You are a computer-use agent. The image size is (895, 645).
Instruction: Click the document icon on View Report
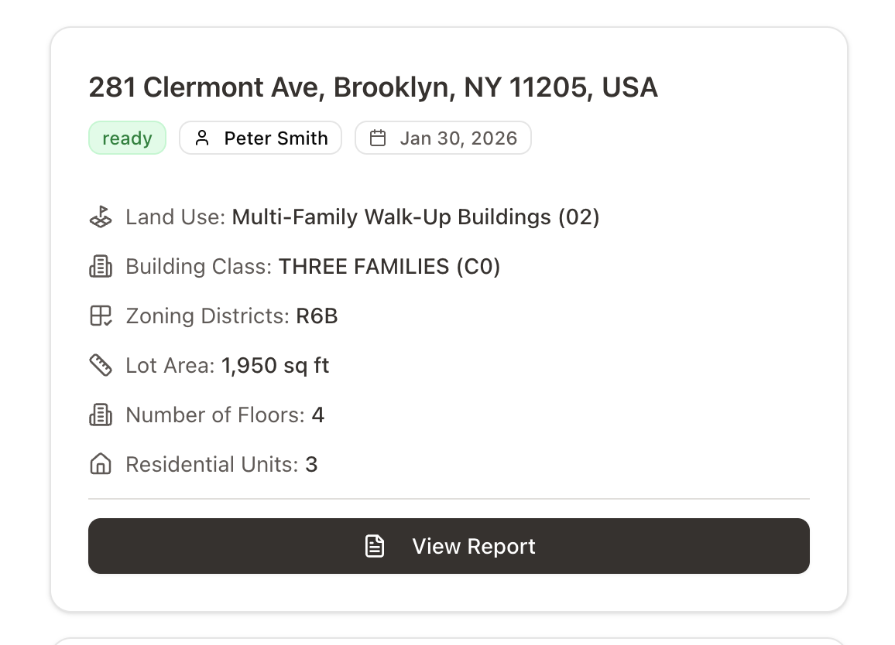[375, 546]
